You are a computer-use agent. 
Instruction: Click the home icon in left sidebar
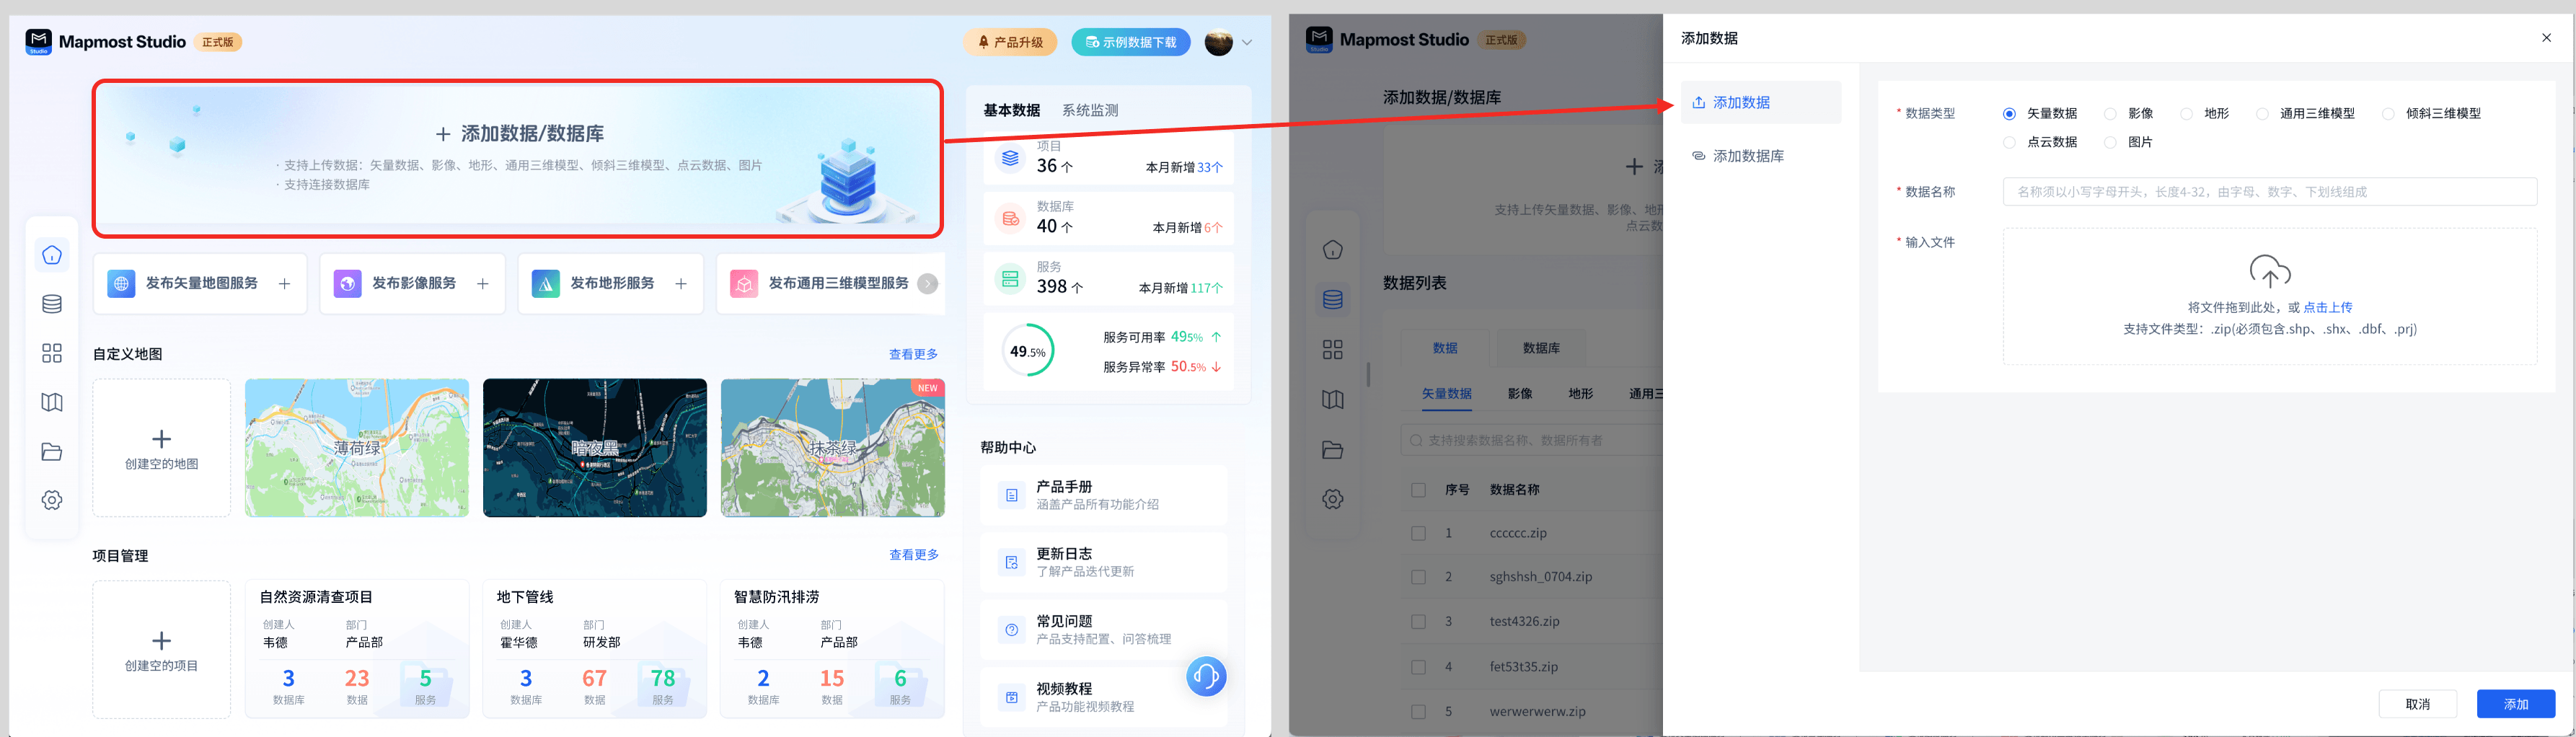click(x=52, y=255)
